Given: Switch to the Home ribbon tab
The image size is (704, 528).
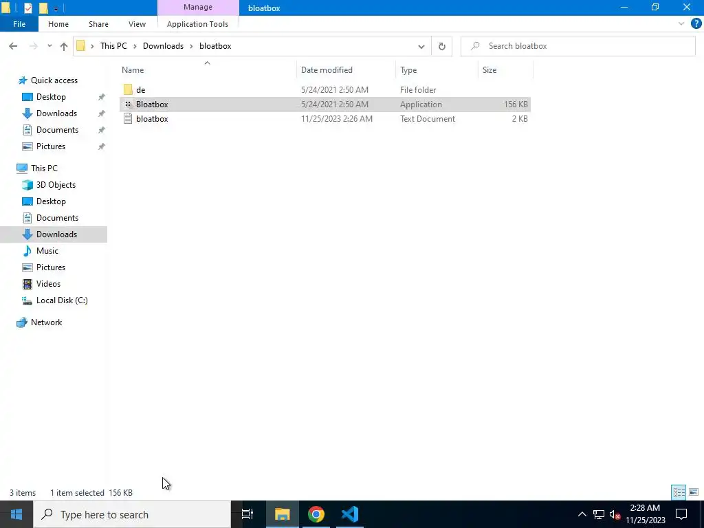Looking at the screenshot, I should pyautogui.click(x=58, y=24).
